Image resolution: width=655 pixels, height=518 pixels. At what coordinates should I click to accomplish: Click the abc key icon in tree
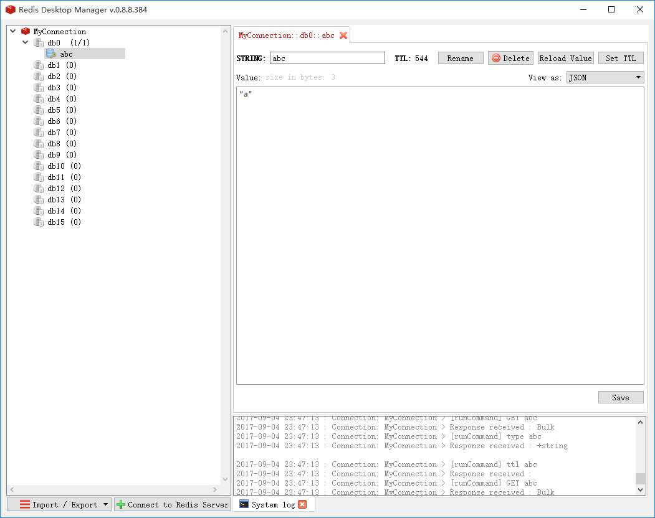[x=51, y=54]
